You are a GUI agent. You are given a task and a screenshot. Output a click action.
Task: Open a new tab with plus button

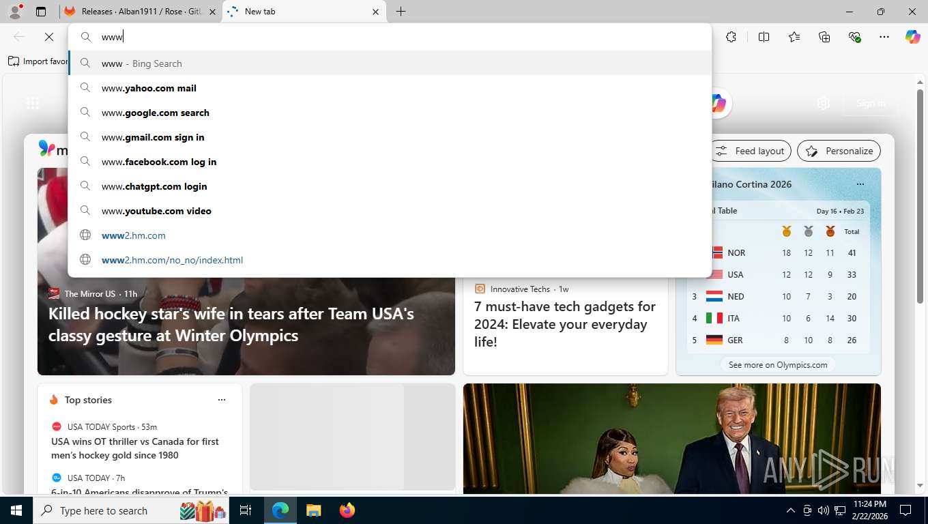[401, 12]
